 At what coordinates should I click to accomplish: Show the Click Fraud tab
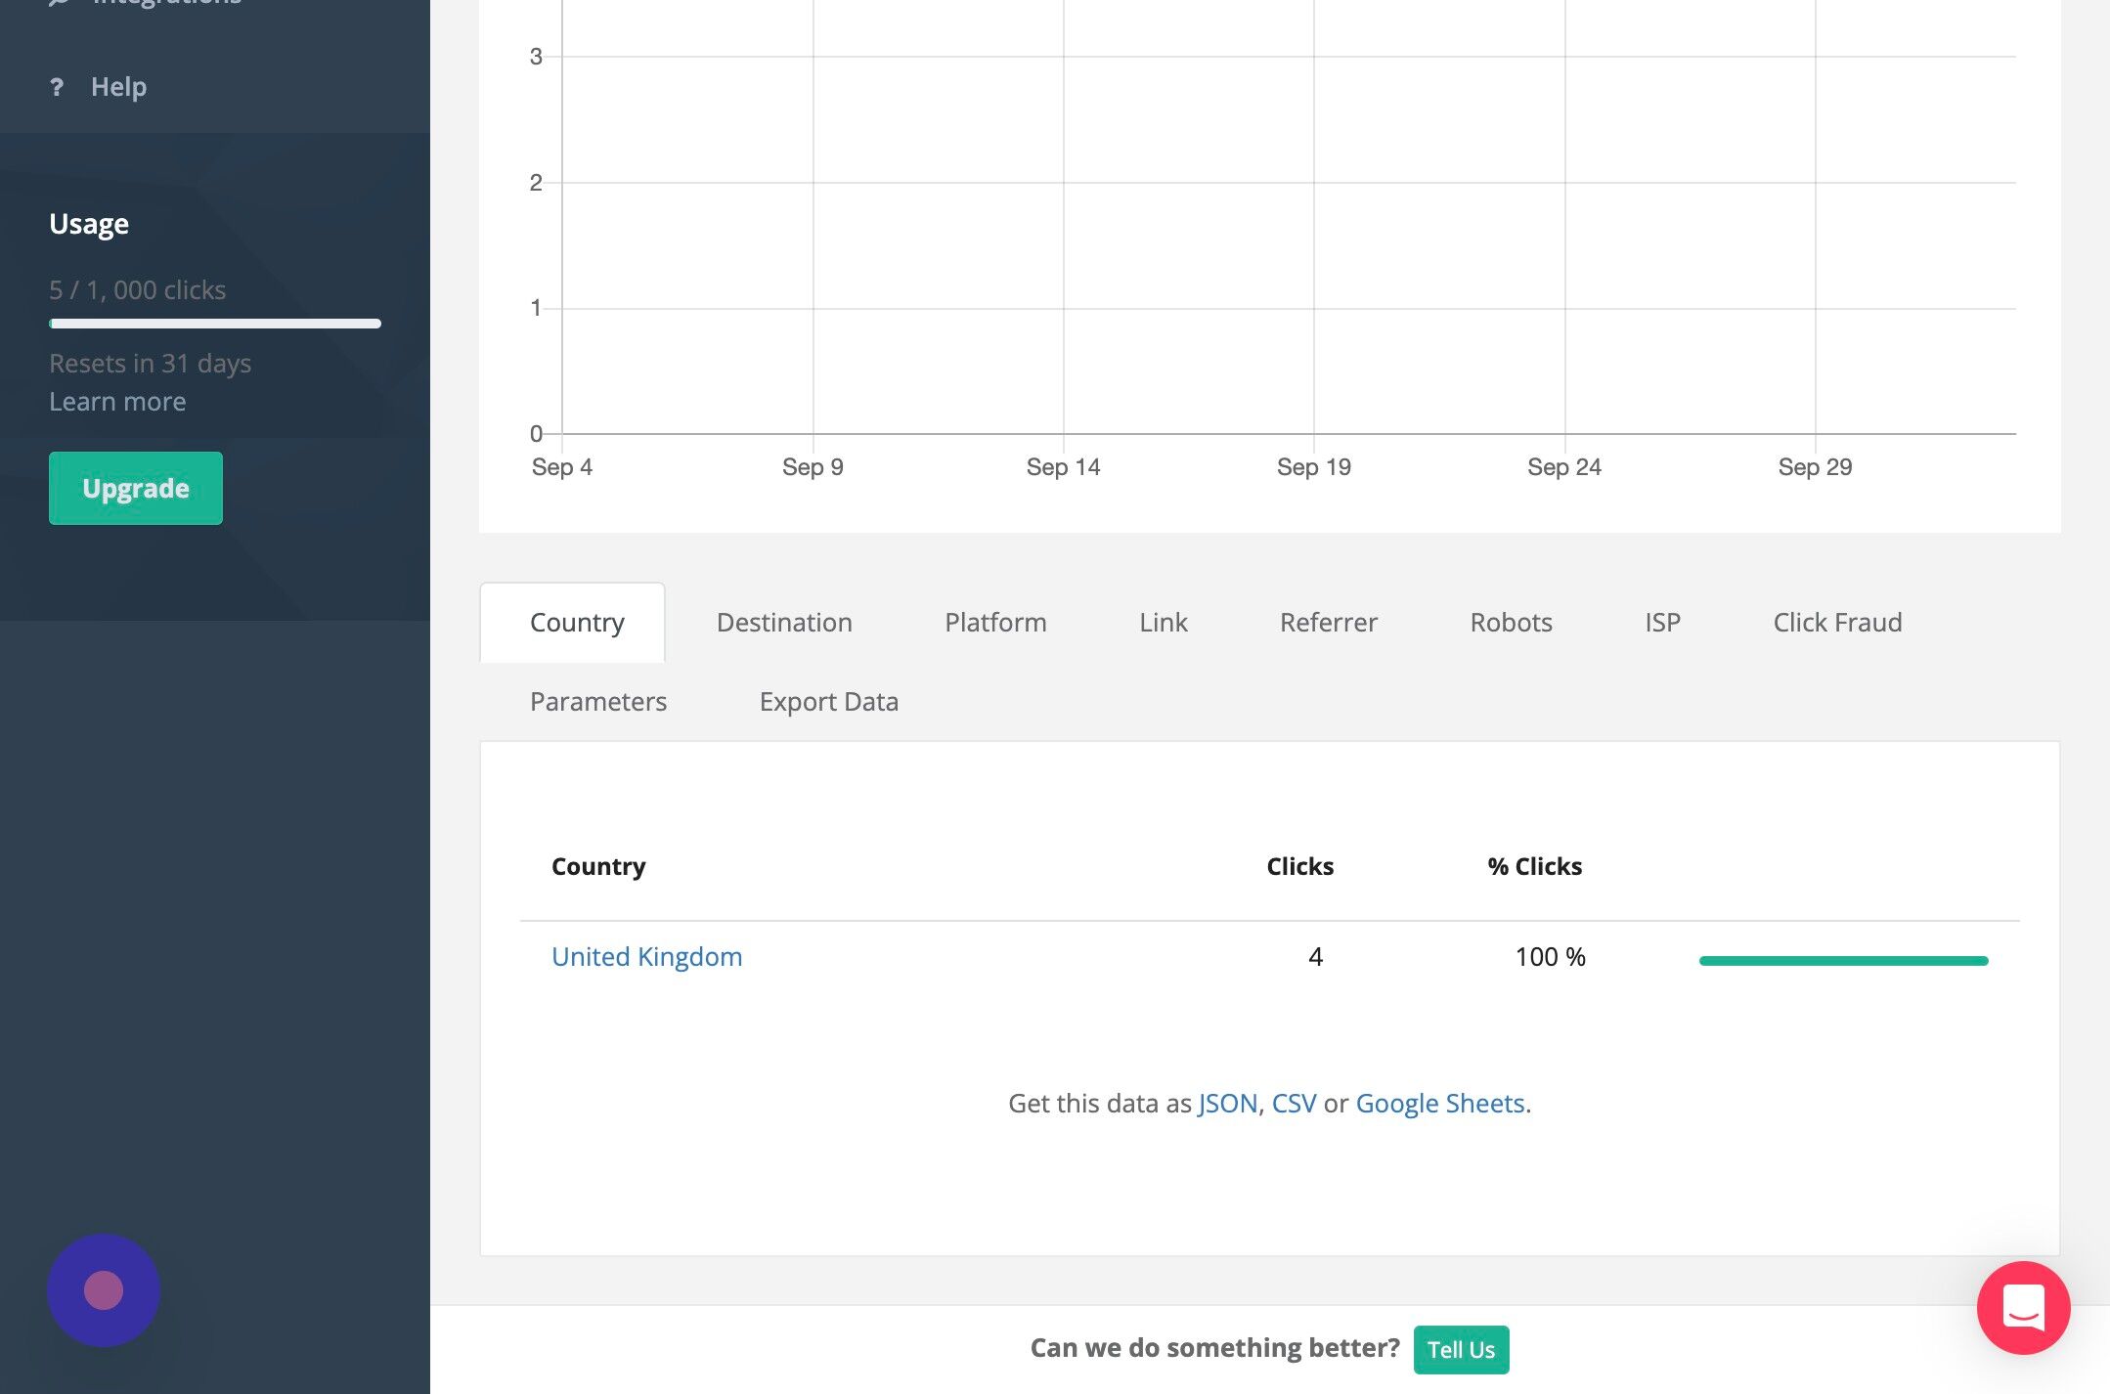pos(1837,622)
